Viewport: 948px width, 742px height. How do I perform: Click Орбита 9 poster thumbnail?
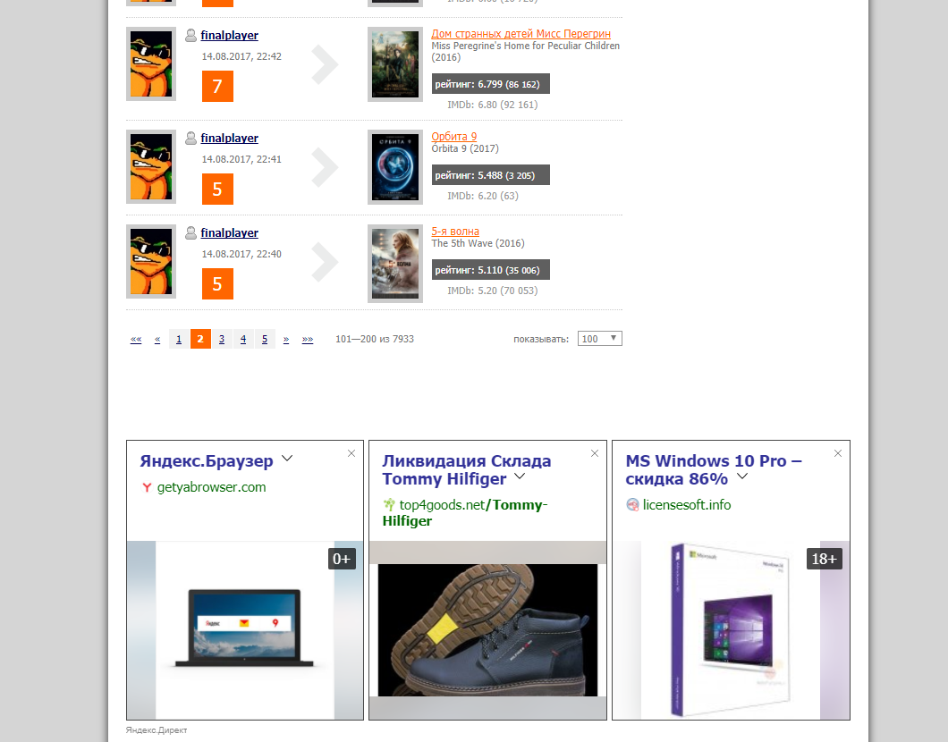tap(395, 167)
